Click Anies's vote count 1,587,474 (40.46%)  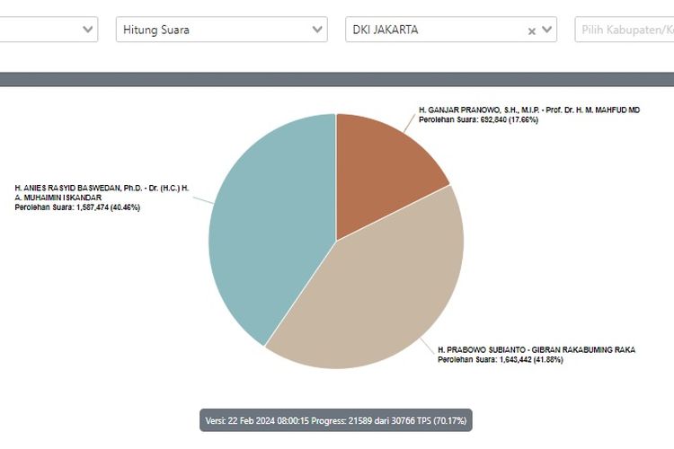click(77, 207)
